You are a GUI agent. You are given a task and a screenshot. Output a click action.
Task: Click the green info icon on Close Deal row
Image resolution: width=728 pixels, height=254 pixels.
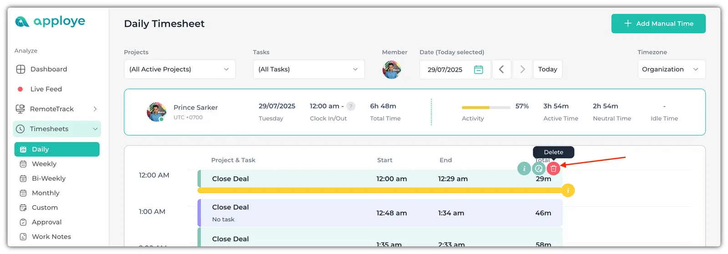pyautogui.click(x=524, y=169)
